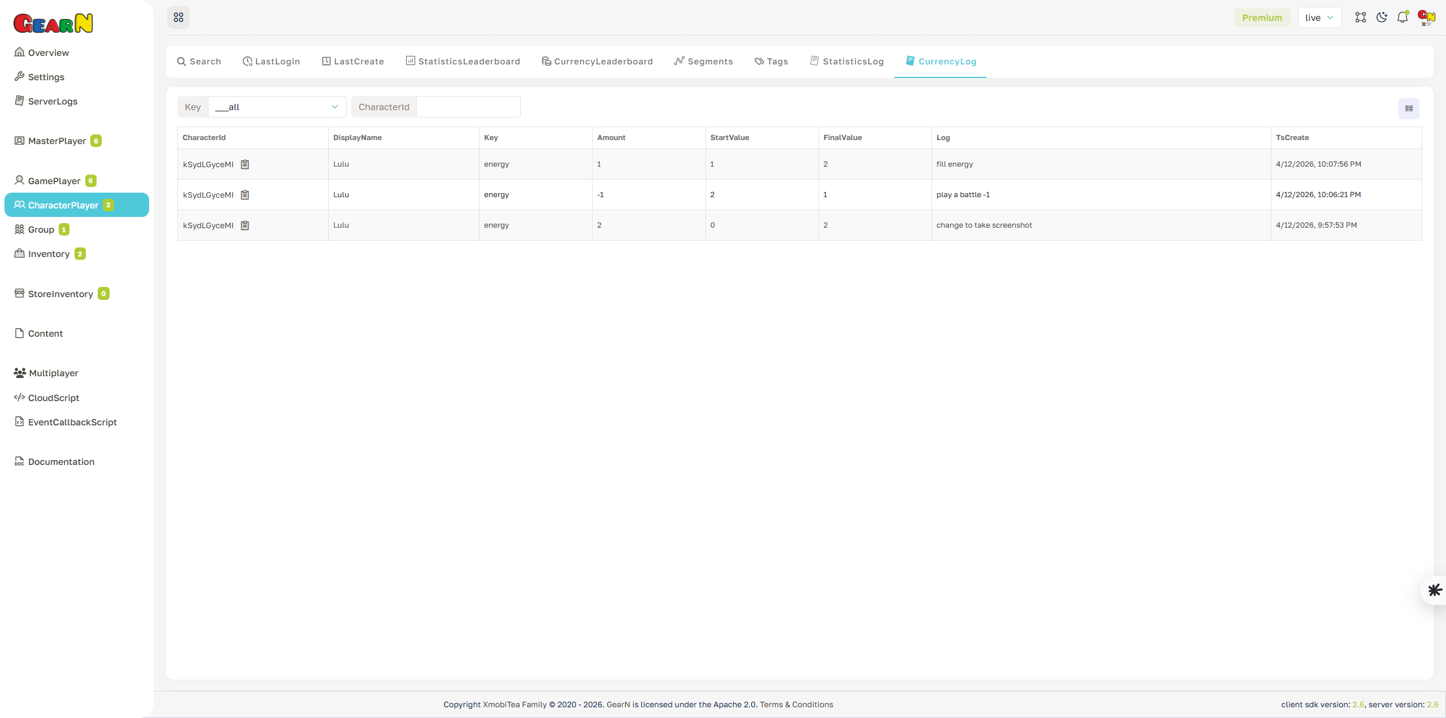This screenshot has height=718, width=1446.
Task: Click the fullscreen frame icon
Action: (x=1361, y=17)
